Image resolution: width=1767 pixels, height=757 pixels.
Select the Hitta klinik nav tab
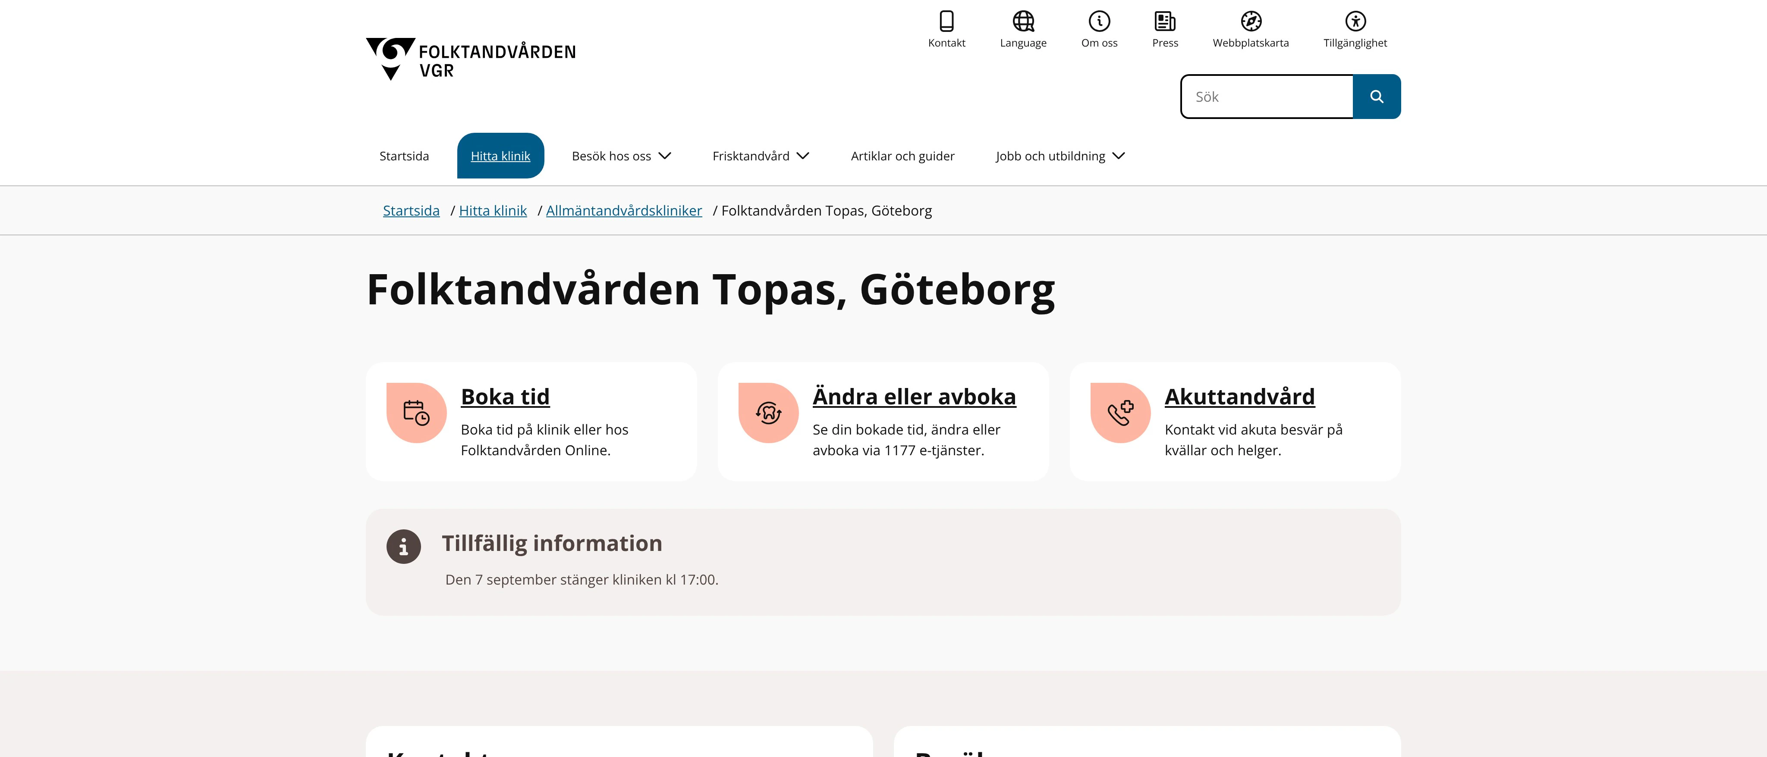pyautogui.click(x=501, y=156)
